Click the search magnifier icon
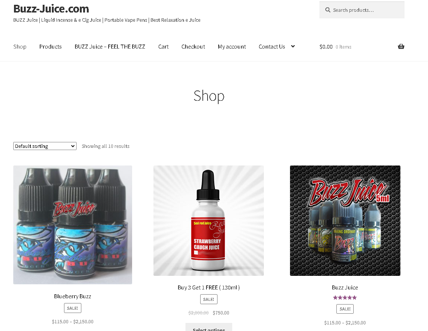 click(x=328, y=10)
